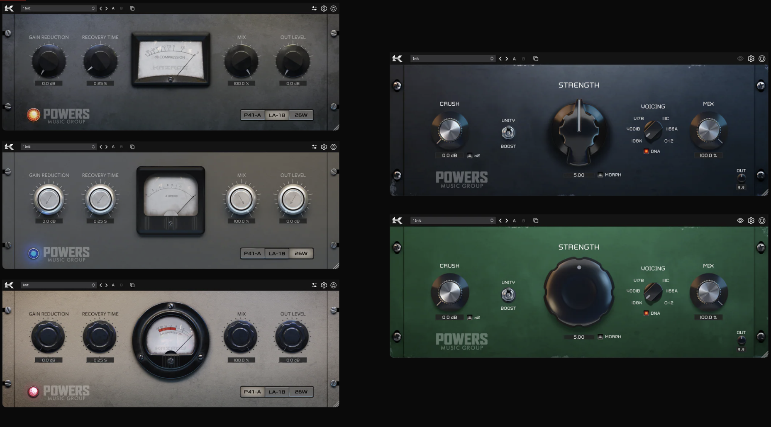
Task: Open the sliders options icon in gray compressor plugin
Action: (314, 147)
